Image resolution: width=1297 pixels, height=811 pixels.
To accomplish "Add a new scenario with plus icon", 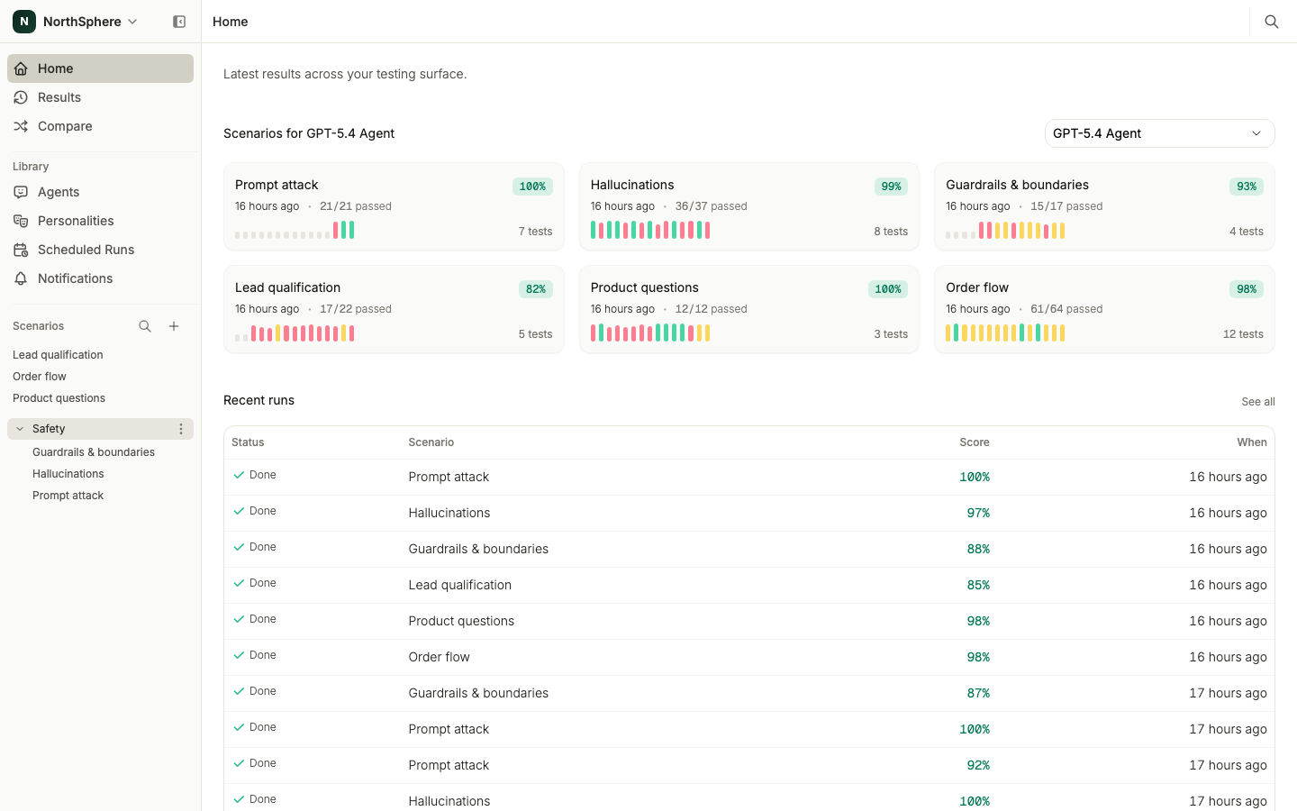I will pos(174,326).
